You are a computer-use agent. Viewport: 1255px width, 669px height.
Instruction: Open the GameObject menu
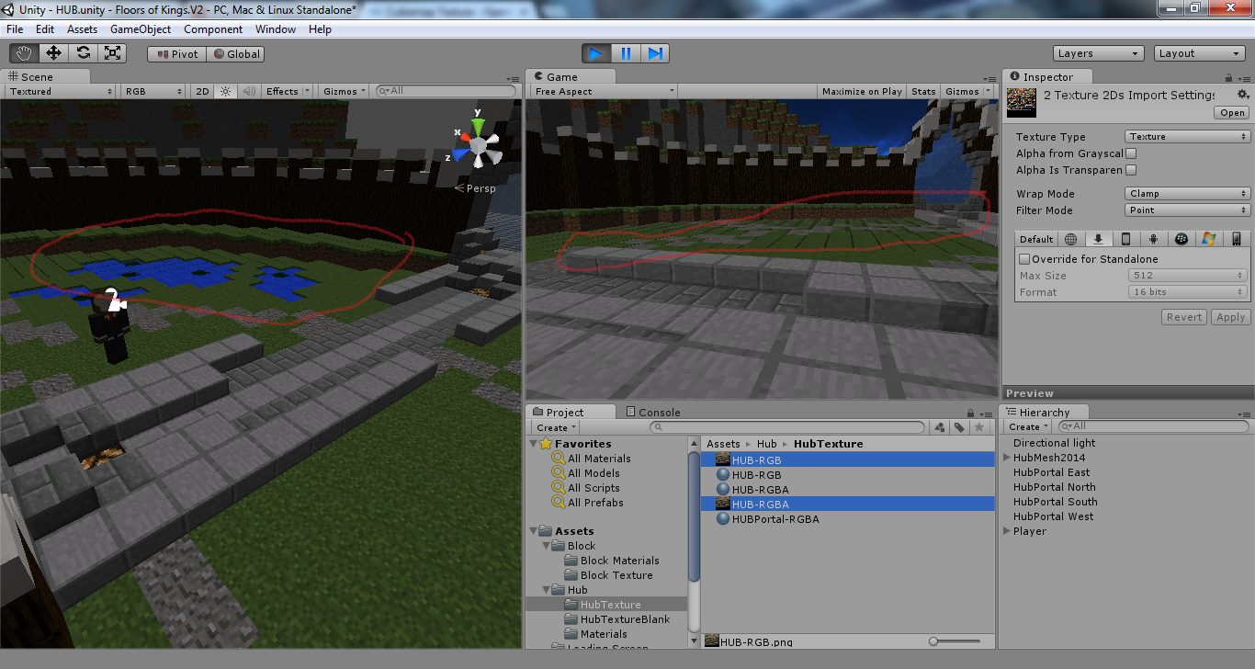(141, 29)
